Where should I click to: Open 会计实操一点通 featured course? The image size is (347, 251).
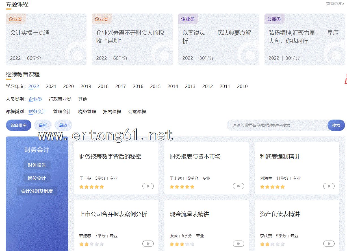tap(46, 39)
